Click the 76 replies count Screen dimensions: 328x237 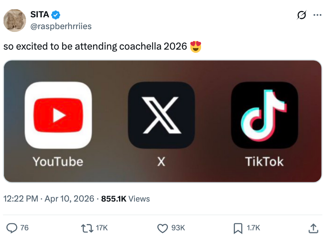[24, 228]
